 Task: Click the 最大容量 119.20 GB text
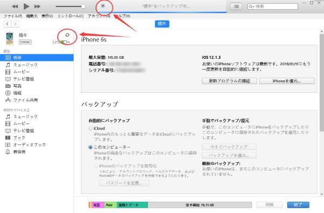pos(106,57)
